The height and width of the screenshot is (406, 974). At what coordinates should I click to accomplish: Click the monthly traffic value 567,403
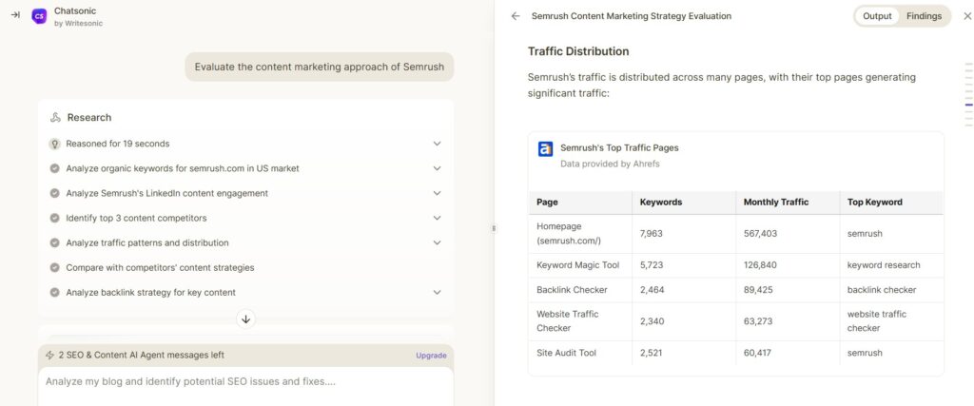point(760,233)
